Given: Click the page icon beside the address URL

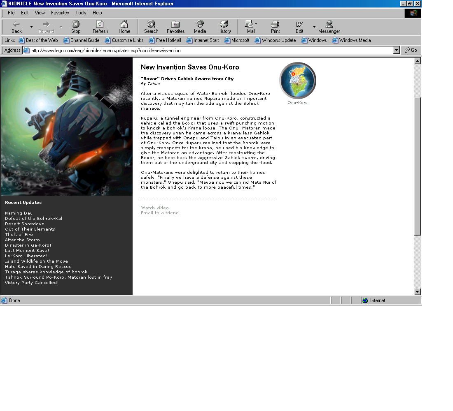Looking at the screenshot, I should click(26, 50).
